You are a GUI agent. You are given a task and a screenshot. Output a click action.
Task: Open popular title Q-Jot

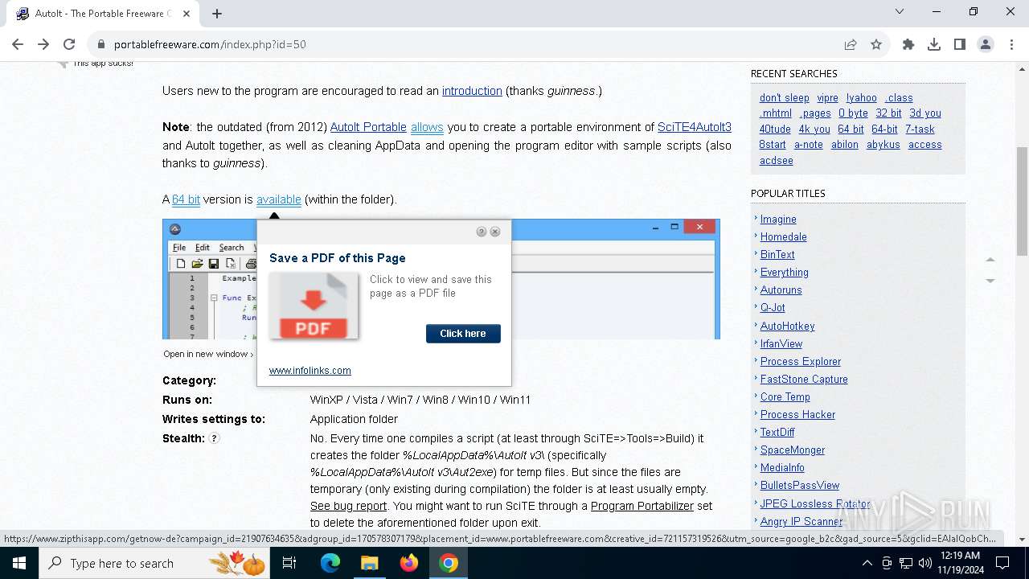coord(773,308)
